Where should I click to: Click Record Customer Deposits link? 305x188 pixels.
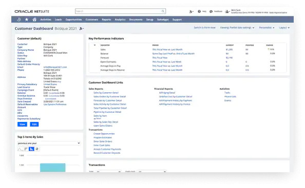107,153
